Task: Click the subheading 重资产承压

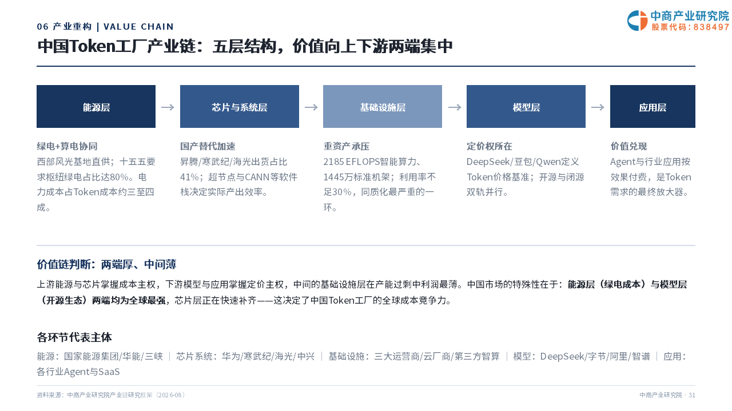Action: 346,146
